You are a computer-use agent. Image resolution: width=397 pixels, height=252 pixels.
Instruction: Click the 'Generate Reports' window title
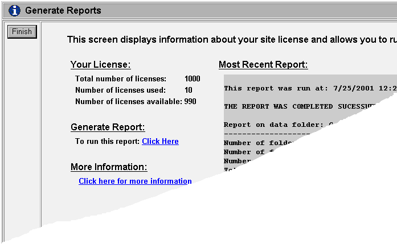pyautogui.click(x=63, y=10)
